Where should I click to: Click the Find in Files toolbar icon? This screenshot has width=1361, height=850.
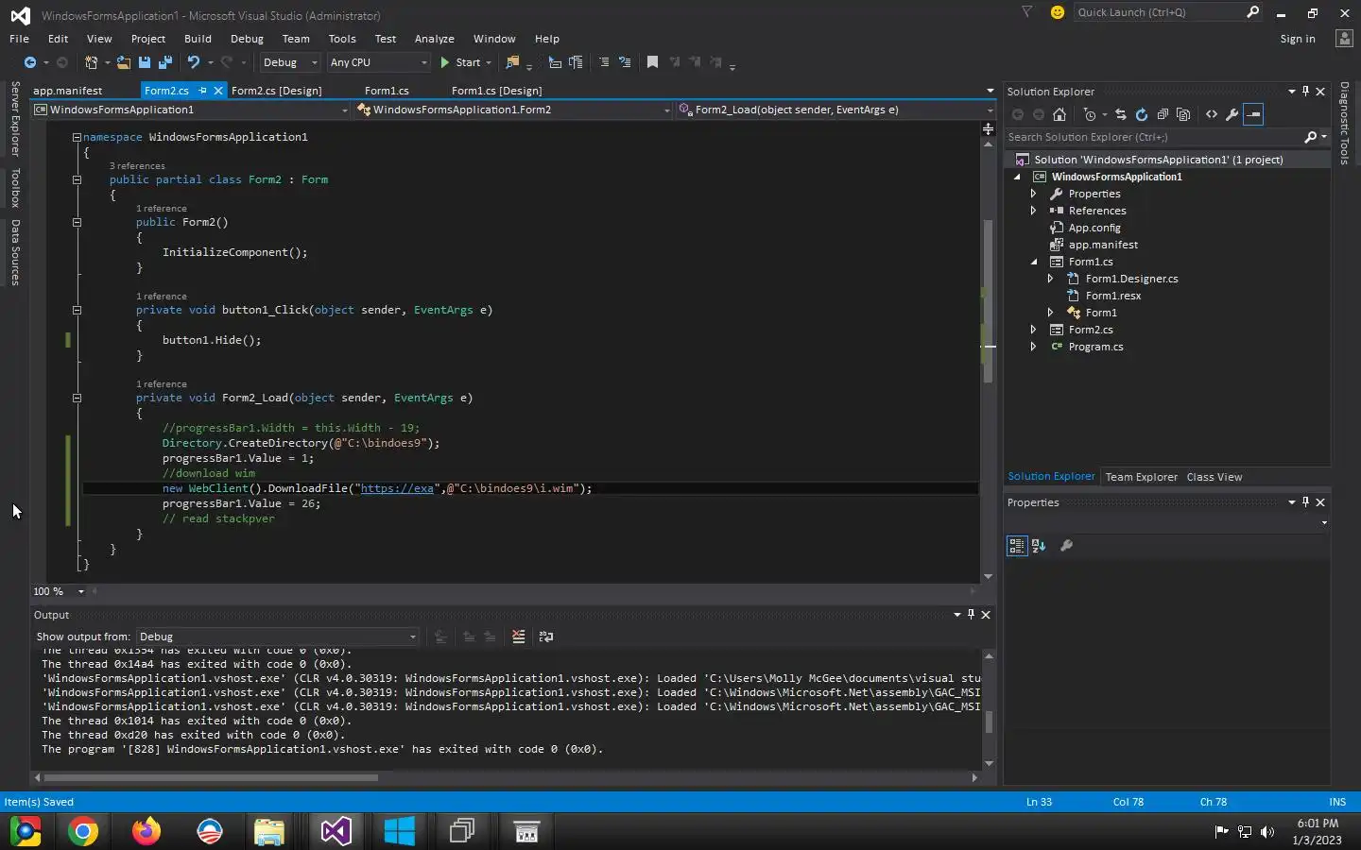point(512,62)
